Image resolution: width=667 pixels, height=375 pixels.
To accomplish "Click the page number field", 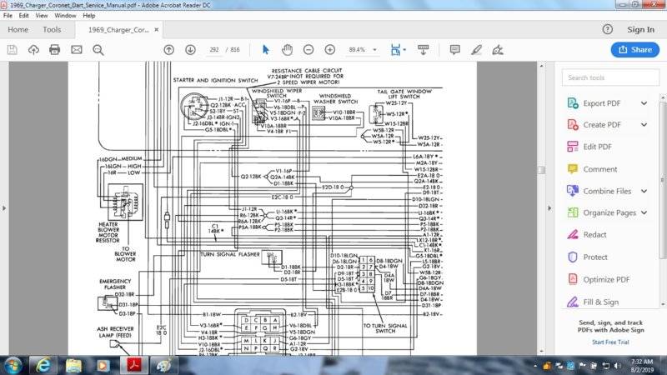I will (214, 50).
